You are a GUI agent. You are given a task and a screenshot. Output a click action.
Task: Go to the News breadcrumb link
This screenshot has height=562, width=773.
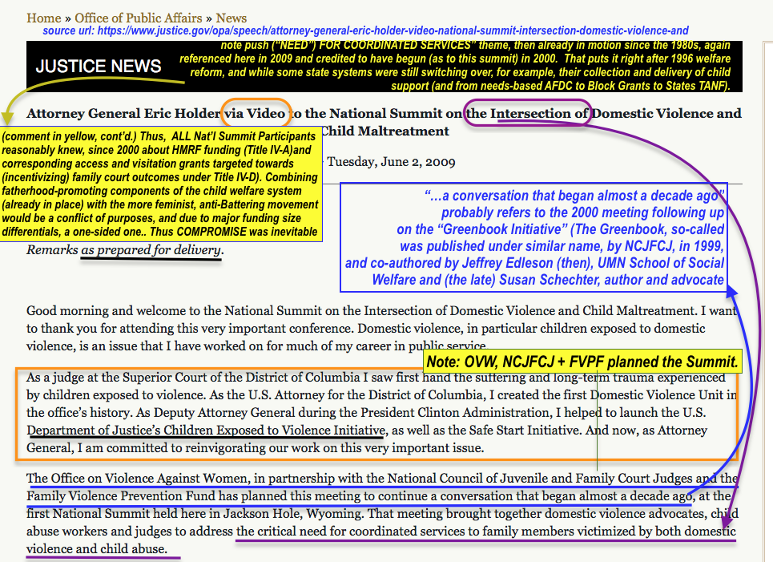pyautogui.click(x=231, y=18)
